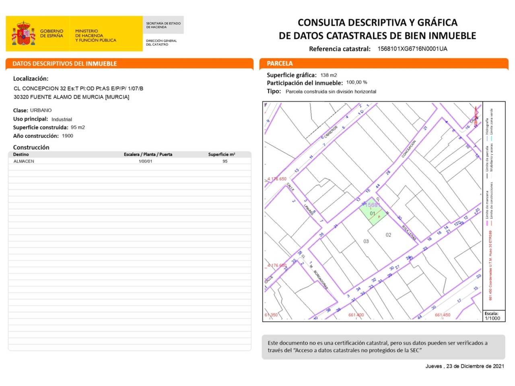
Task: Click the 'CONCEPCION' street label on map
Action: click(409, 149)
